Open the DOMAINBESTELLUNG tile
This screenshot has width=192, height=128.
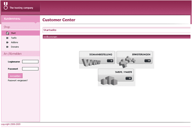[97, 58]
